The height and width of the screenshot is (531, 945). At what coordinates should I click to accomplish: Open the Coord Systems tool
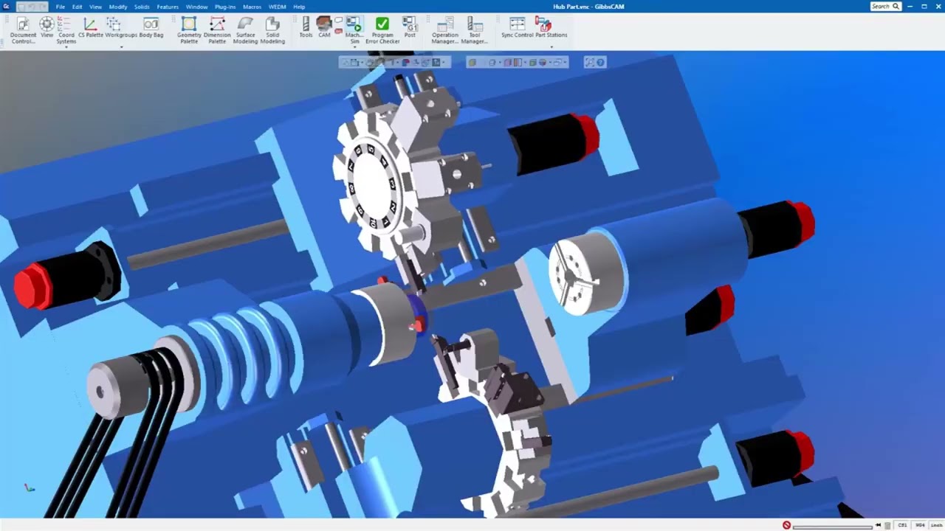tap(66, 30)
